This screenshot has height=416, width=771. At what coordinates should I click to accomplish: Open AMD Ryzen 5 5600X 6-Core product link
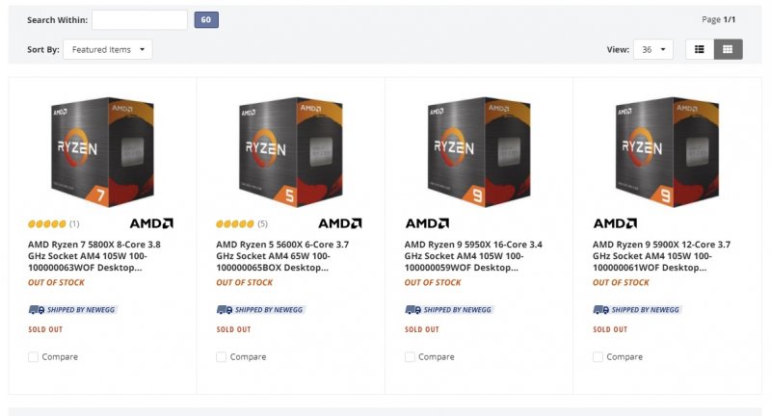coord(284,256)
